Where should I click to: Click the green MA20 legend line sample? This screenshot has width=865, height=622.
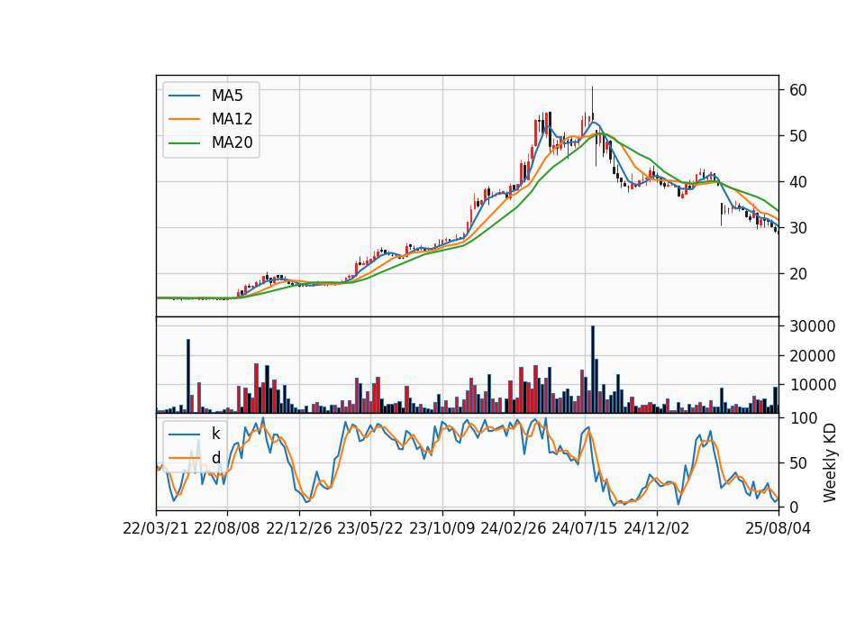(x=184, y=143)
